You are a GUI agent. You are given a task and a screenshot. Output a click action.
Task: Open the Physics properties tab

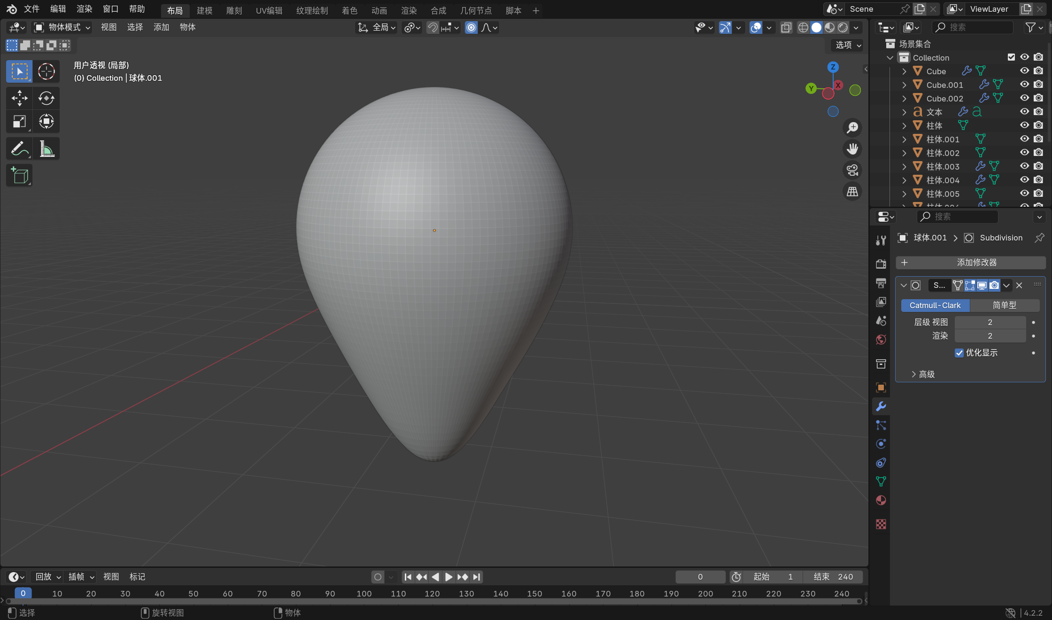[x=881, y=444]
